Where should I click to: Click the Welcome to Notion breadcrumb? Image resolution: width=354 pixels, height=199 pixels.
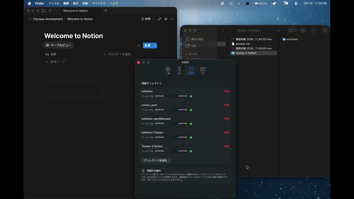(x=80, y=19)
